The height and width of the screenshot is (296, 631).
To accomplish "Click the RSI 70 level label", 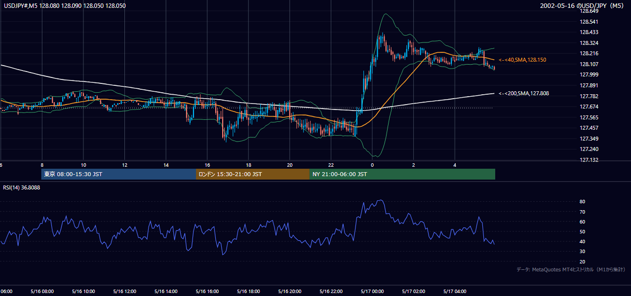I will pos(582,212).
